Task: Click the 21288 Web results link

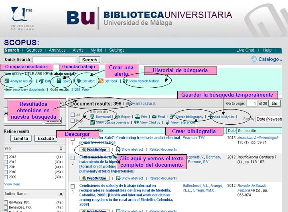Action: (x=80, y=90)
